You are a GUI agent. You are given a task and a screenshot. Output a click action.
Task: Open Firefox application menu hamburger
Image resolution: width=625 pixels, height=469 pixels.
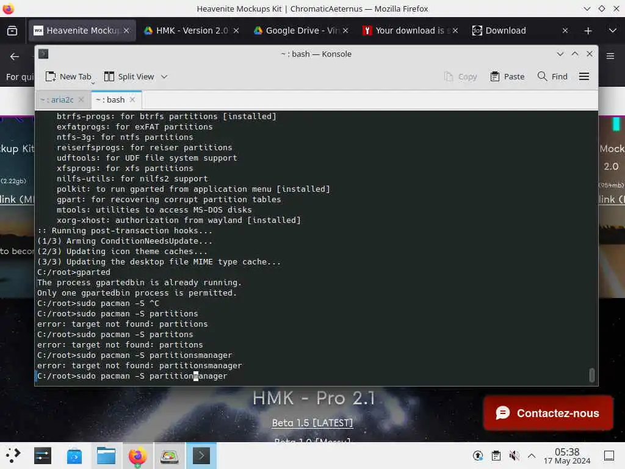coord(610,56)
